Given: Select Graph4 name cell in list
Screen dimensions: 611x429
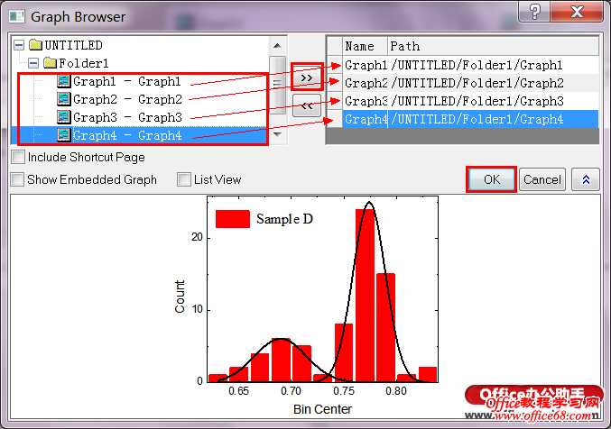Looking at the screenshot, I should click(x=366, y=119).
